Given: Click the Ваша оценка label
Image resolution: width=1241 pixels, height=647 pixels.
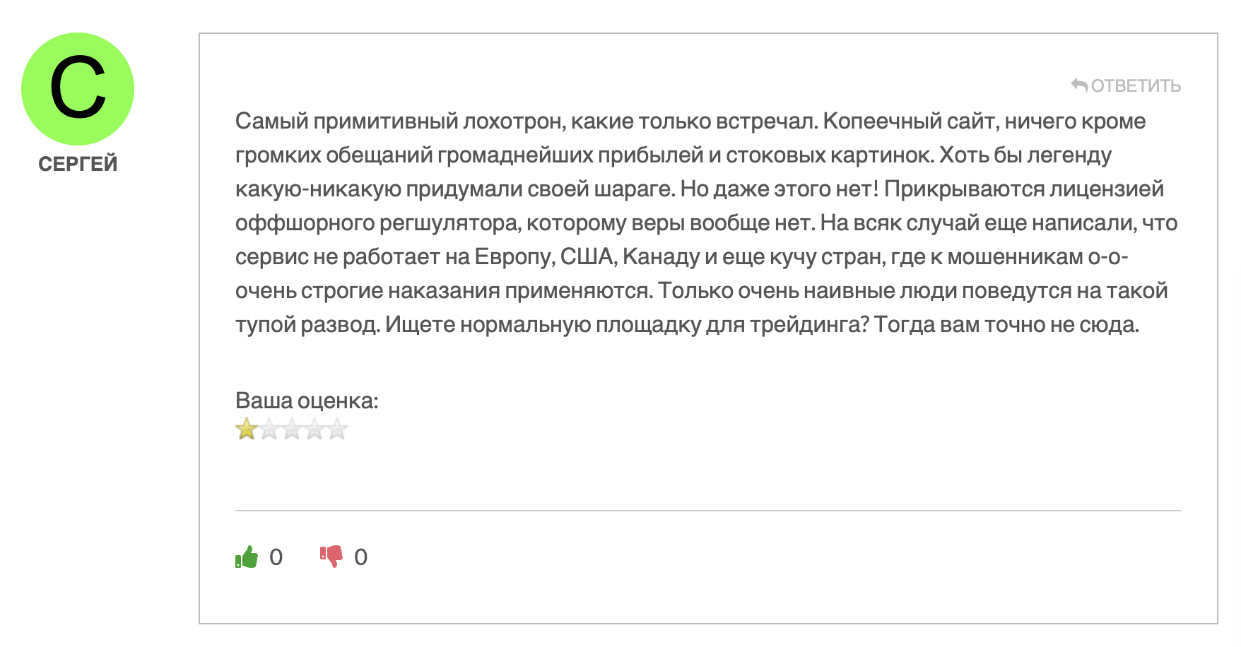Looking at the screenshot, I should [307, 400].
